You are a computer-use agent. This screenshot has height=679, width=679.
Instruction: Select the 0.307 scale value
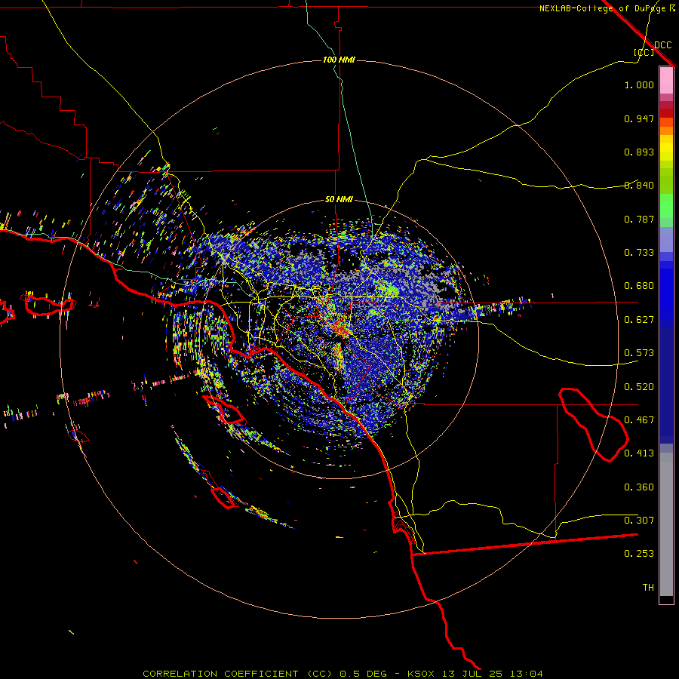coord(639,521)
